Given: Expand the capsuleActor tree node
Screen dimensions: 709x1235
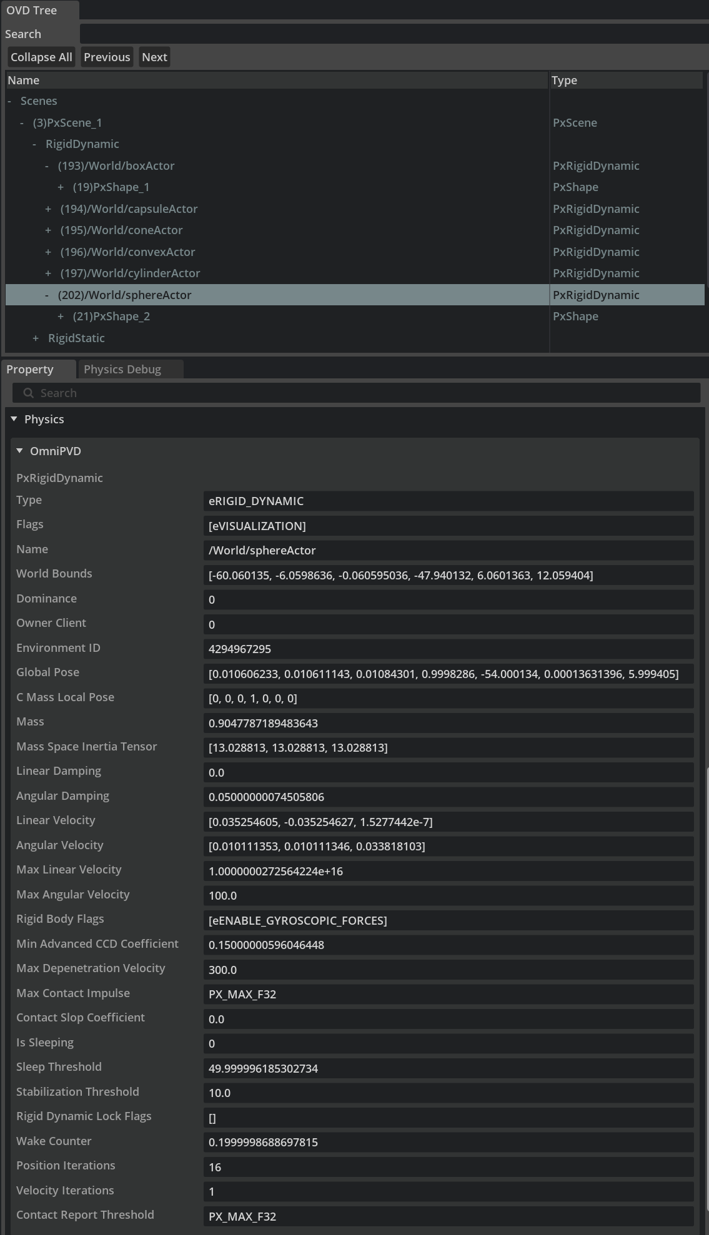Looking at the screenshot, I should [48, 209].
